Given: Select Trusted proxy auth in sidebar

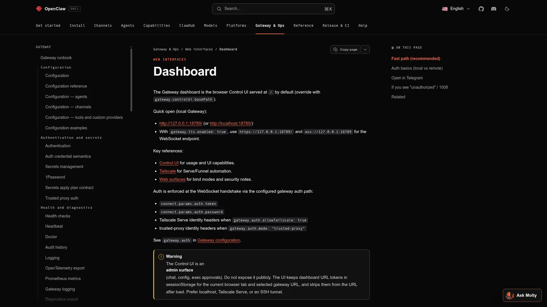Looking at the screenshot, I should (62, 198).
